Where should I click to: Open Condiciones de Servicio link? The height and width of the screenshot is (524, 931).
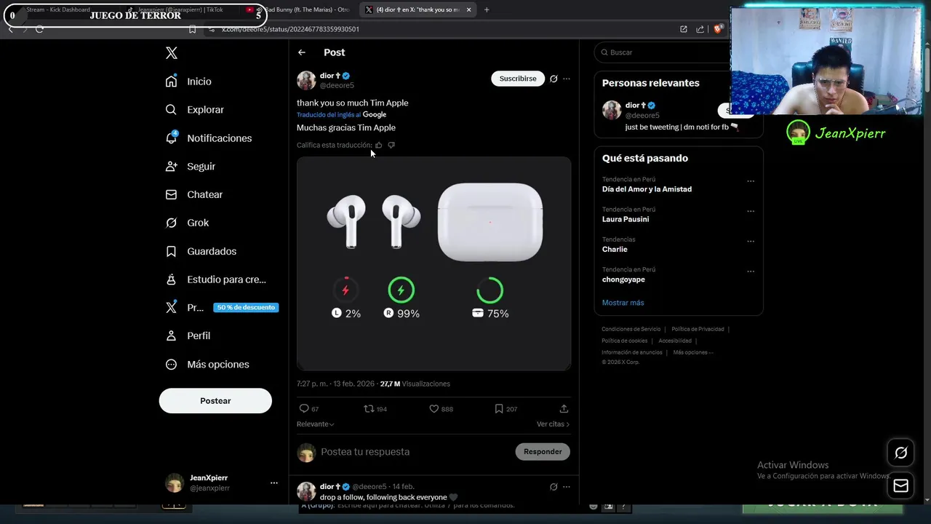point(631,329)
